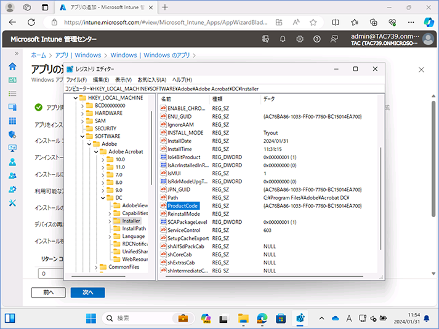Image resolution: width=439 pixels, height=329 pixels.
Task: Click the 前へ button
Action: pos(49,292)
